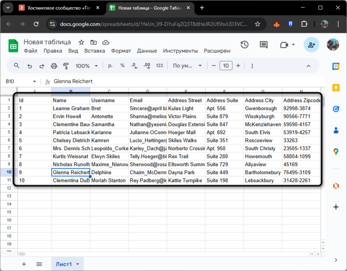Decrease font size with minus button
This screenshot has height=271, width=347.
coord(214,66)
